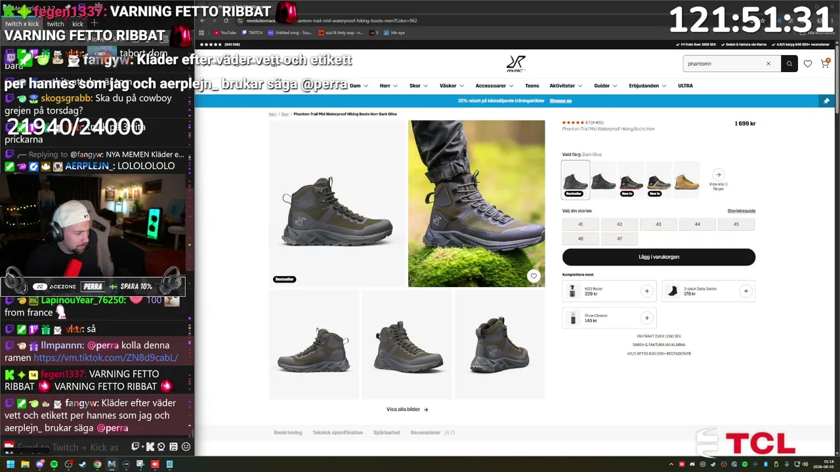
Task: Expand the Accessoarer menu
Action: 495,86
